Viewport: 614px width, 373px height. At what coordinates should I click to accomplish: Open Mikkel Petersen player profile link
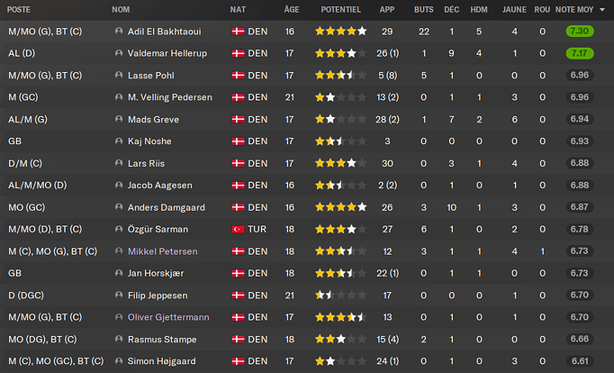(x=160, y=250)
